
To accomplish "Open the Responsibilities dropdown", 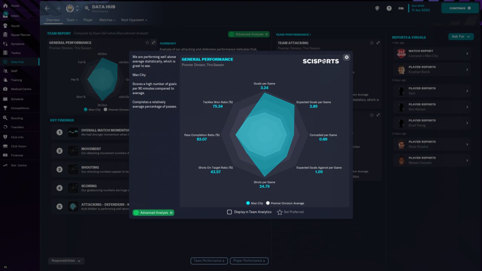I will (66, 261).
